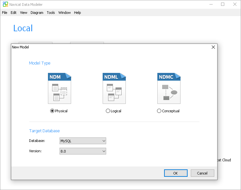This screenshot has height=190, width=241.
Task: Open the Tools menu
Action: click(51, 13)
